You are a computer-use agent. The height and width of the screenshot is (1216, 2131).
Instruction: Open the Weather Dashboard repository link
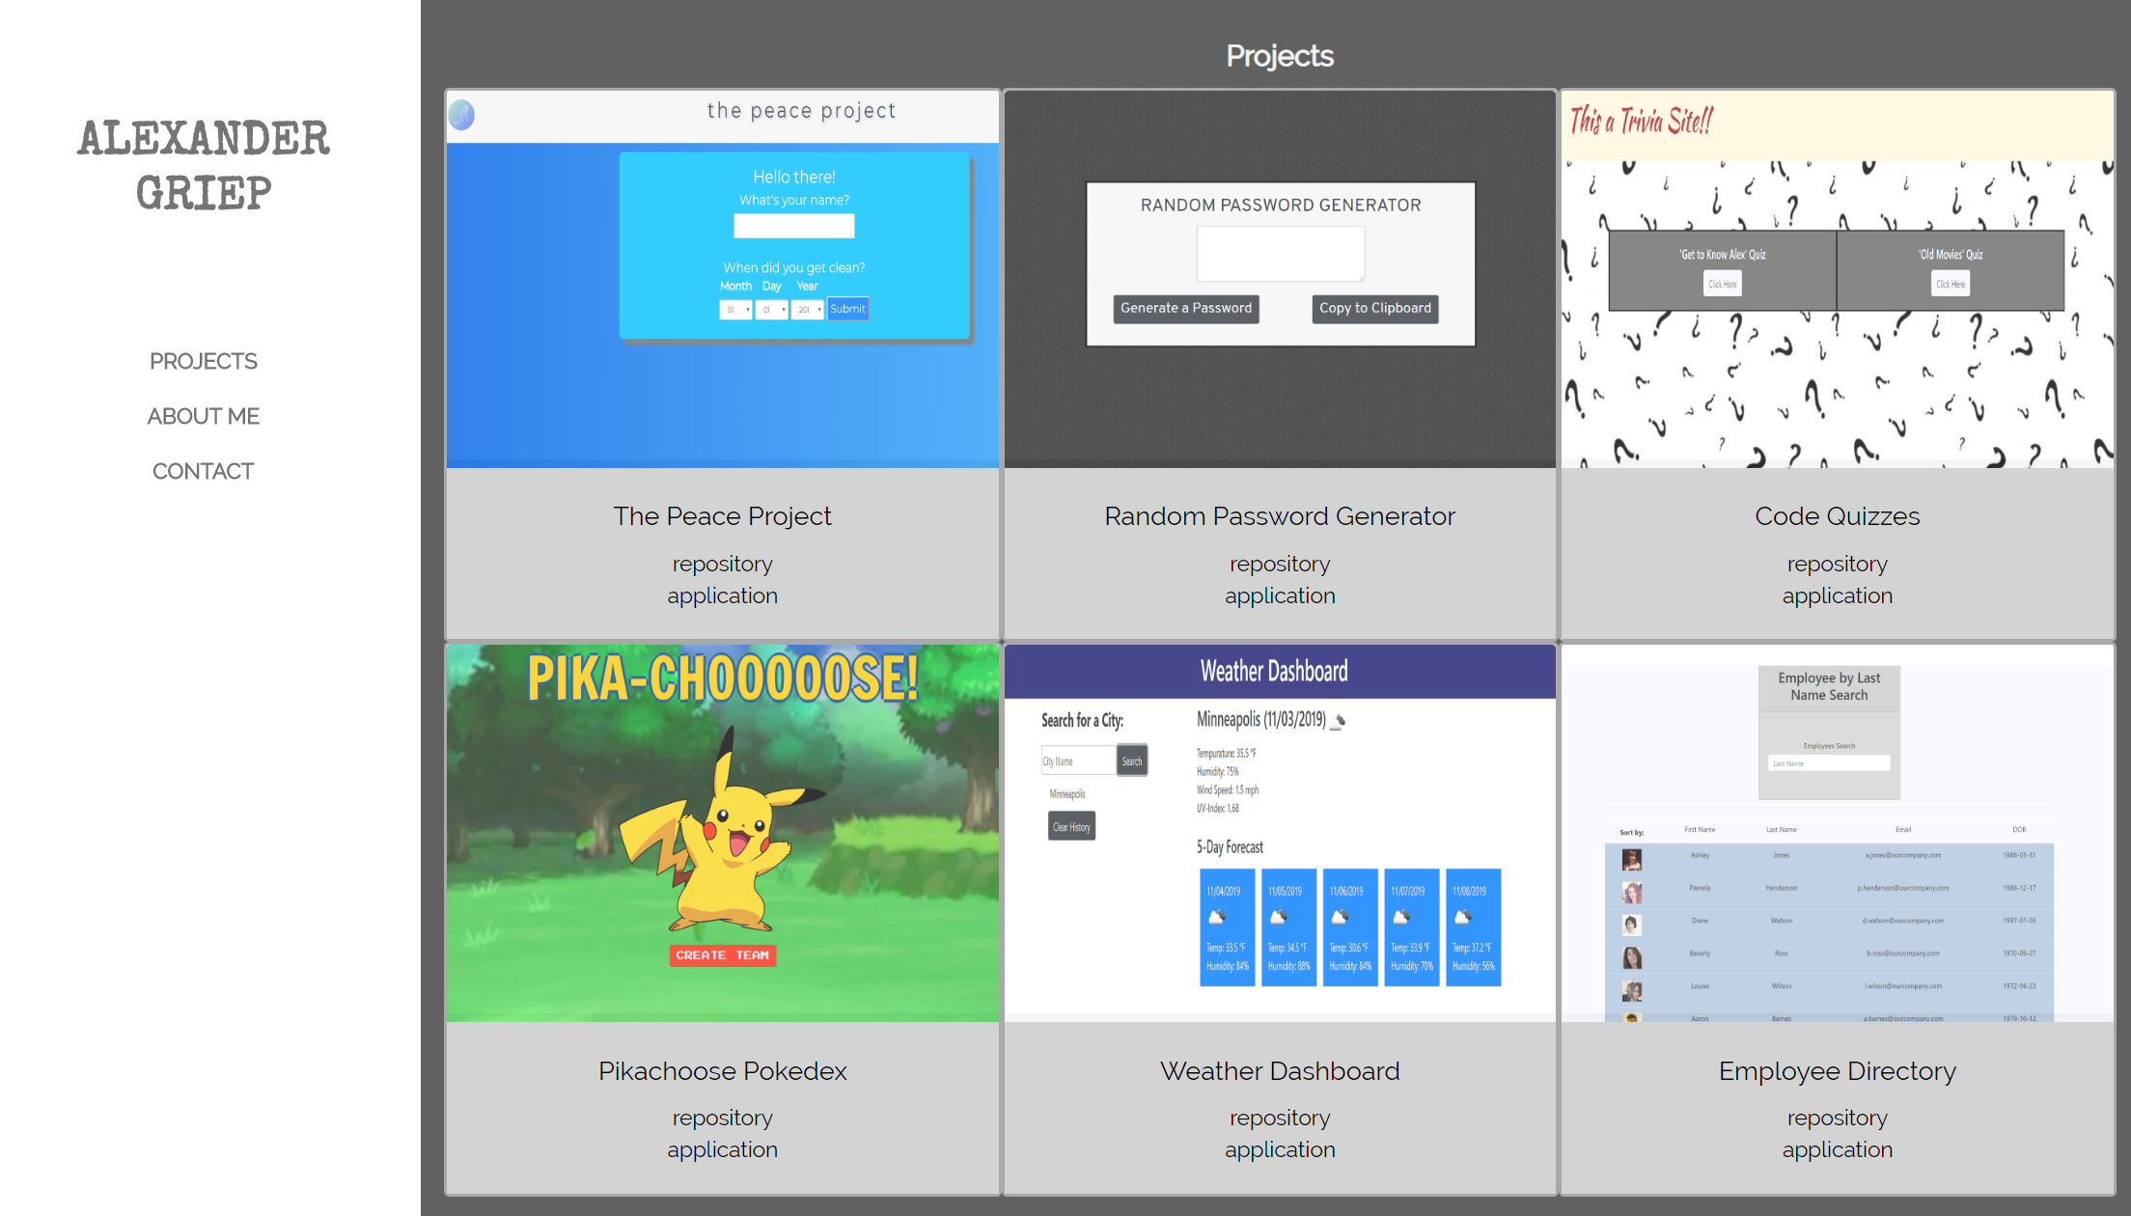tap(1280, 1118)
